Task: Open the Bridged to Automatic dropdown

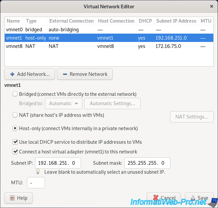Action: pos(63,104)
